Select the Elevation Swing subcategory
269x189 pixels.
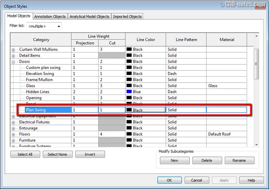click(x=40, y=74)
